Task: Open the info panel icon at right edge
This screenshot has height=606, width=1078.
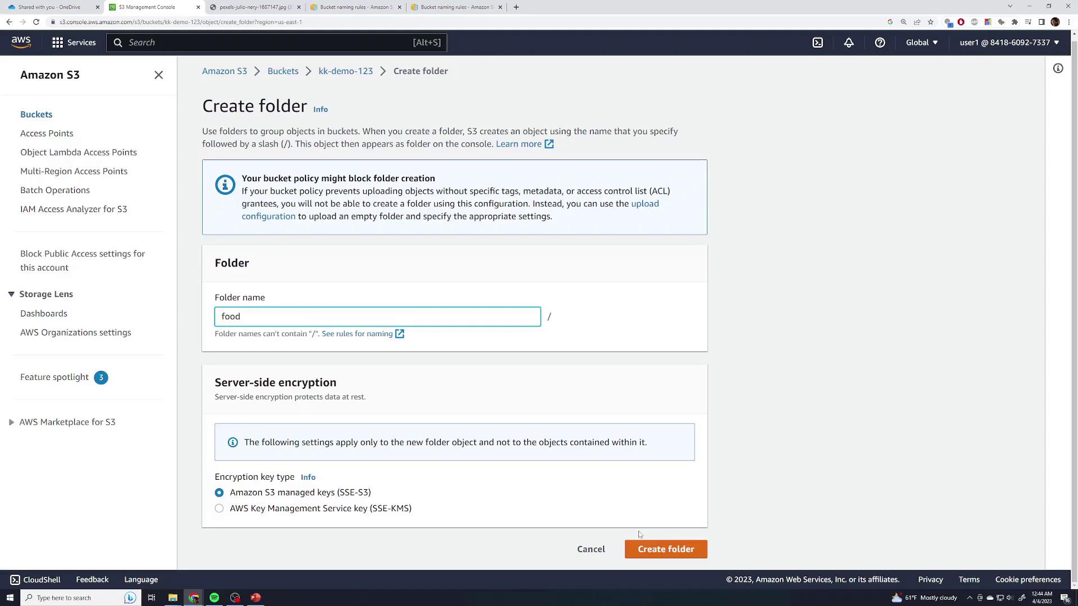Action: [x=1058, y=68]
